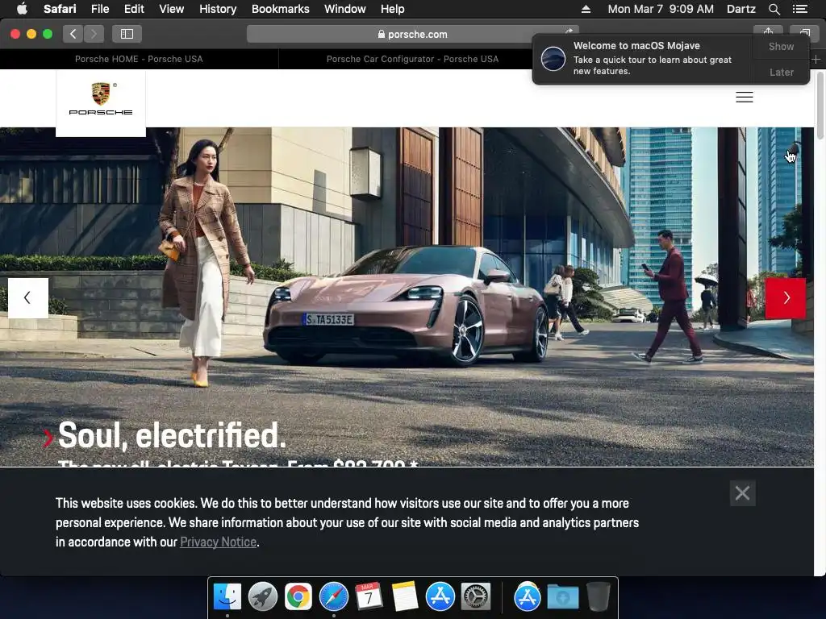826x619 pixels.
Task: Open the Trash in the Dock
Action: pos(598,596)
